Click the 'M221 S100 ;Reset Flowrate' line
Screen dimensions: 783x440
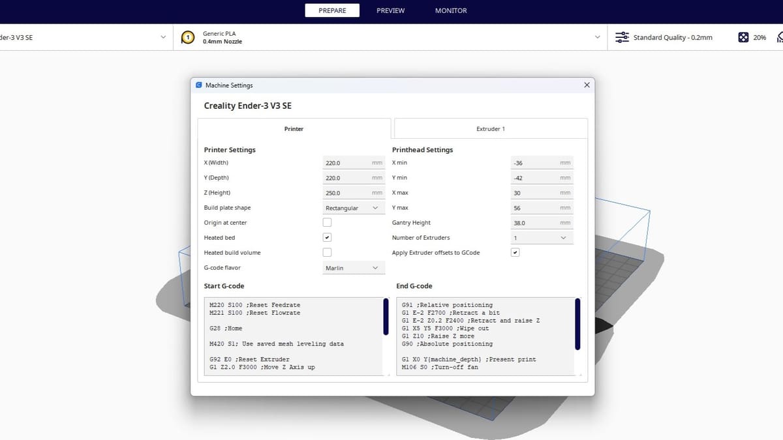[x=255, y=313]
